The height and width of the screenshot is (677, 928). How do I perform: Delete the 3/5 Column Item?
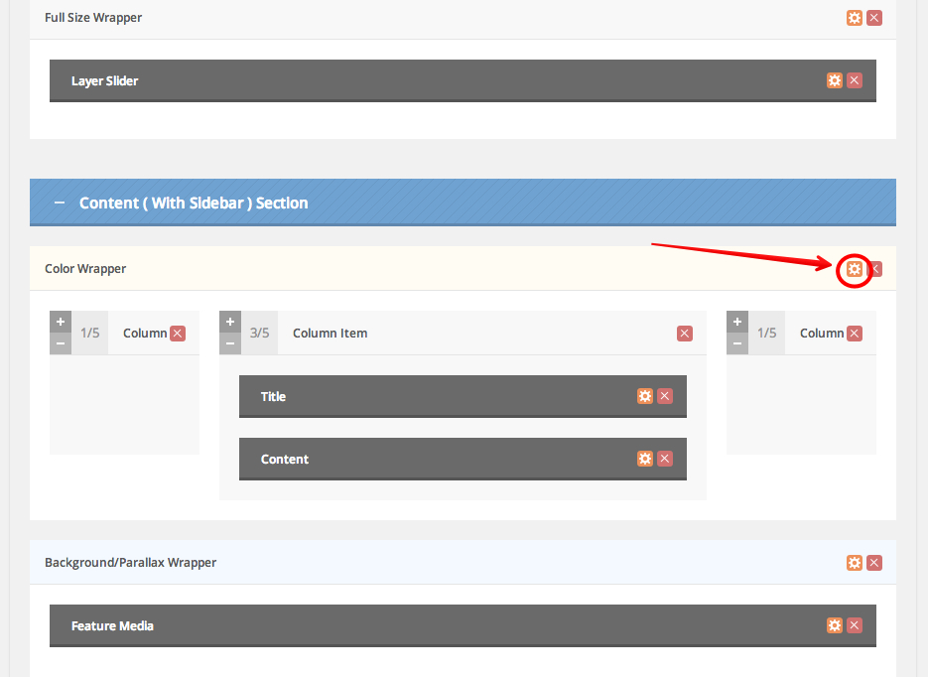pos(685,334)
